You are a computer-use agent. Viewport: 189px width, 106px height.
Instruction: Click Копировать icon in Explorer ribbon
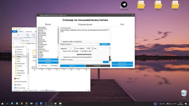[27, 35]
